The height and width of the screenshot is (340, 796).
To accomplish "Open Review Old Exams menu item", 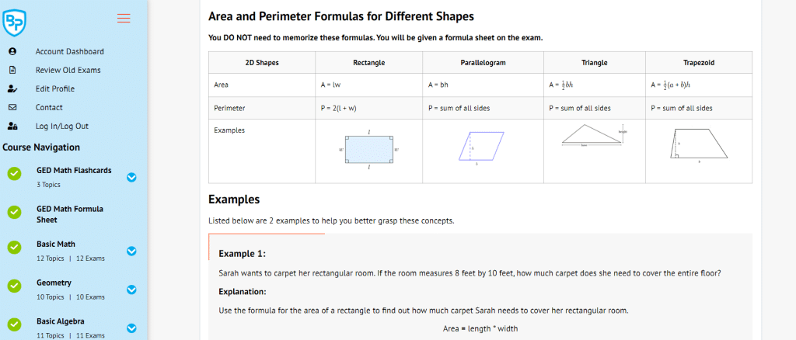I will click(68, 70).
